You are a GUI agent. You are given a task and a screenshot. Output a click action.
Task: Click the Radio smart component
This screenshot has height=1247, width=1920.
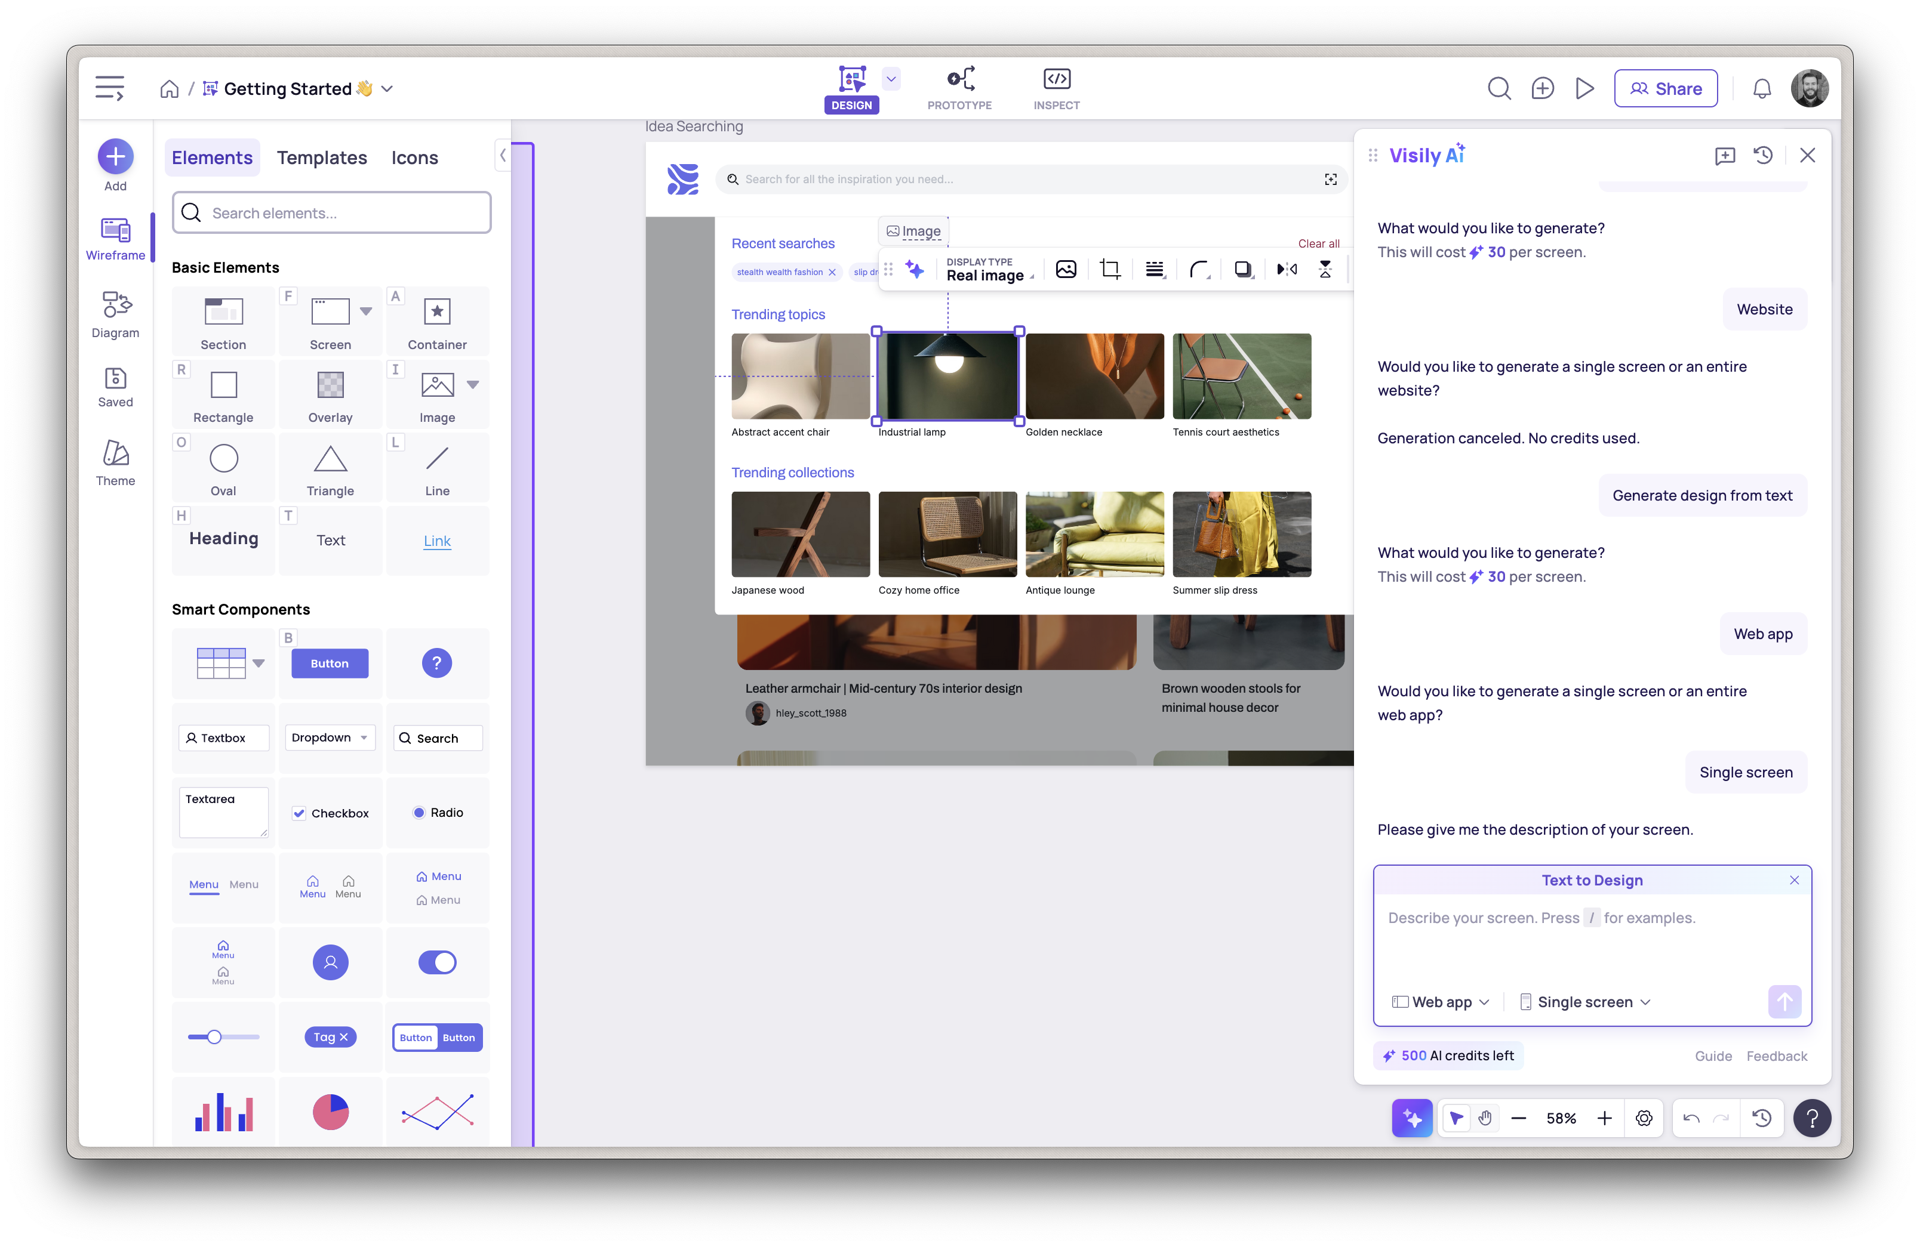(437, 813)
